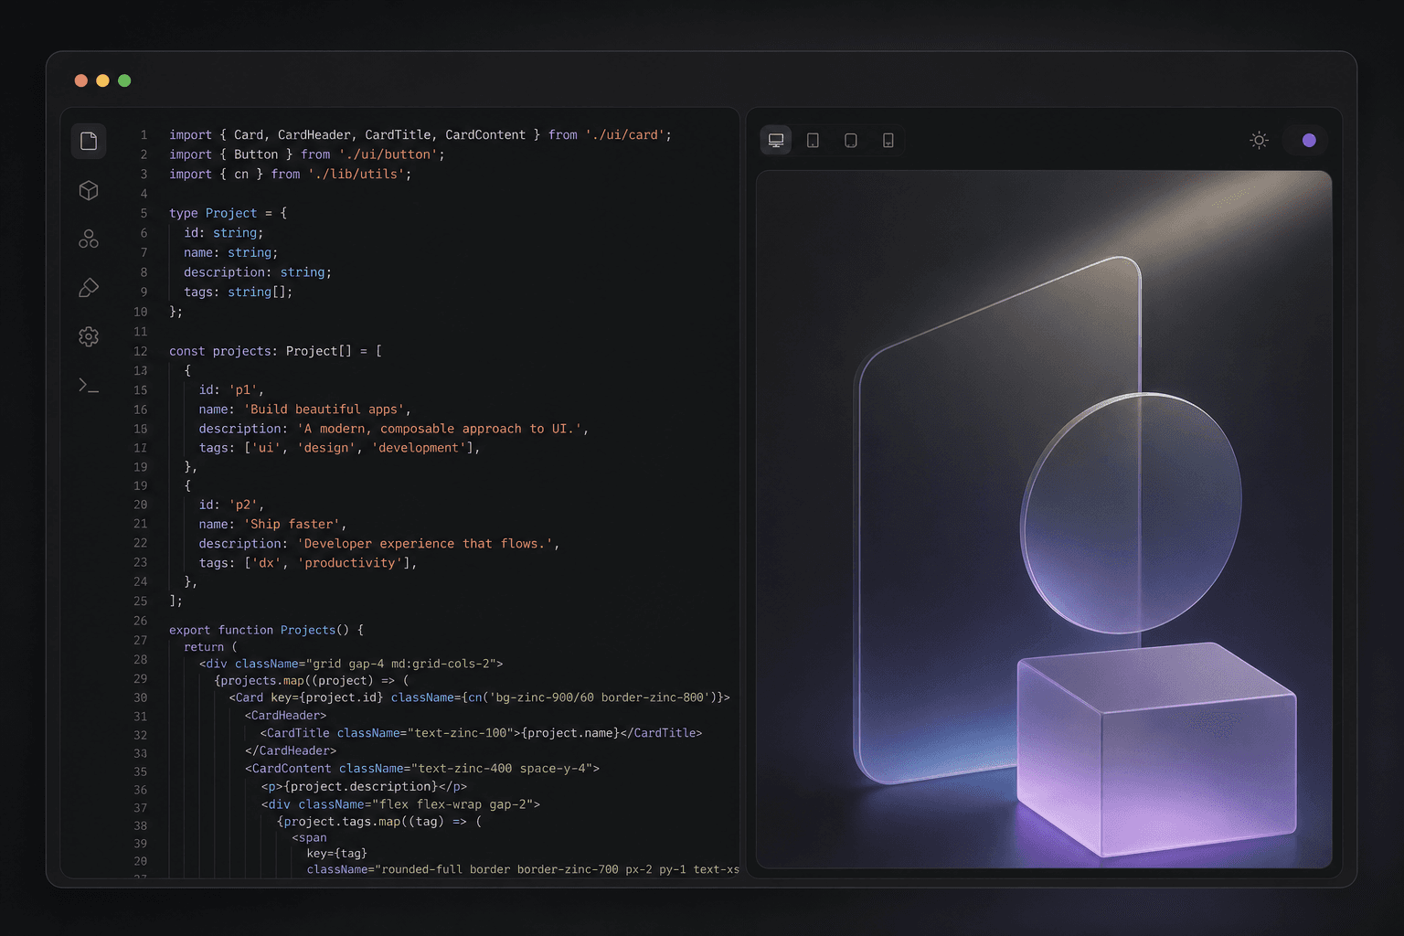
Task: Click 'Developer experience that flows.' string
Action: tap(424, 544)
